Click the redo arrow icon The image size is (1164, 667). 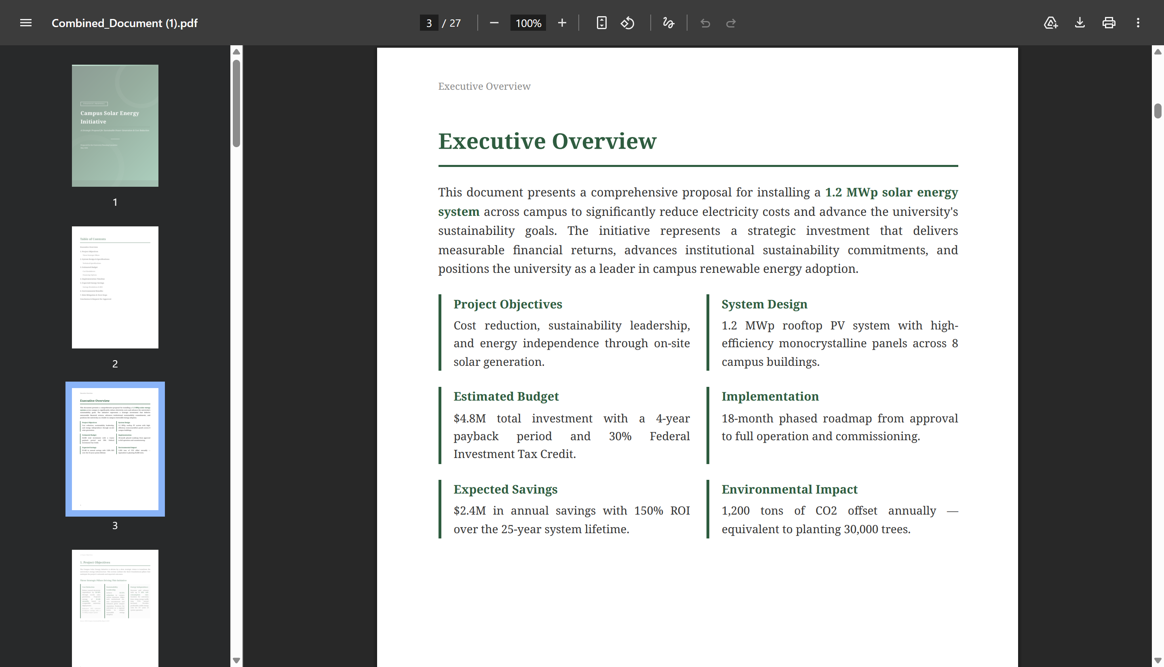tap(731, 23)
